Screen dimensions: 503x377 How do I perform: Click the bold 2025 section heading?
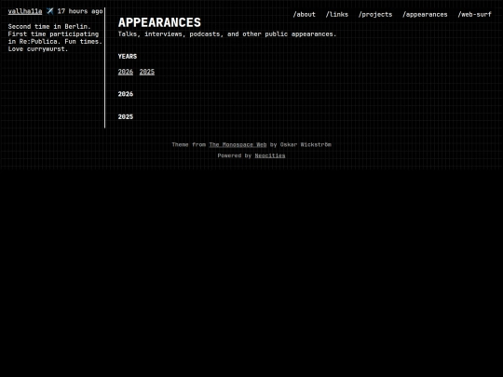pos(126,116)
